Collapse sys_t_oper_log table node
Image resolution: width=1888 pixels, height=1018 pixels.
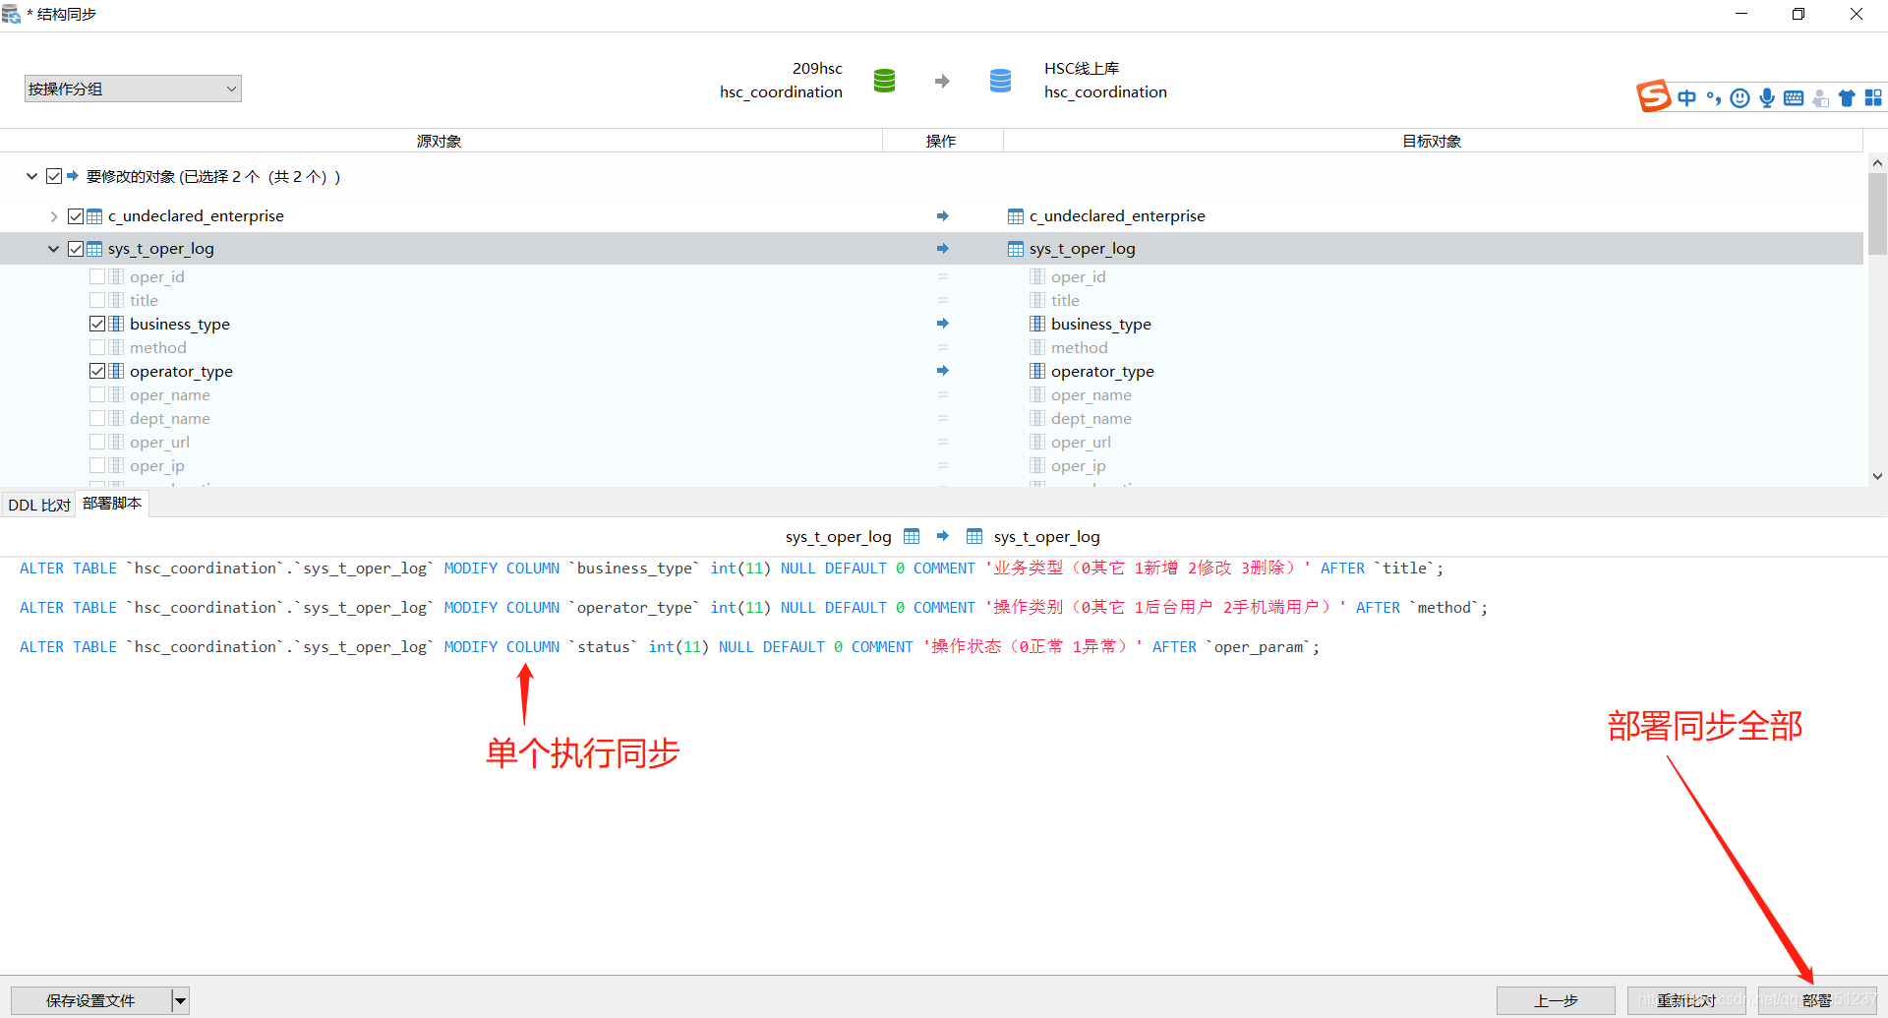pos(54,249)
